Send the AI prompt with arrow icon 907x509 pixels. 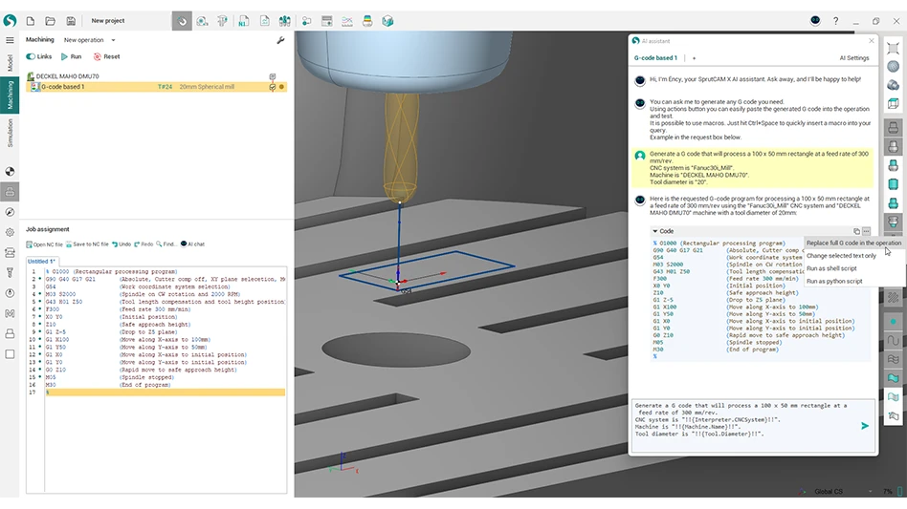point(865,425)
